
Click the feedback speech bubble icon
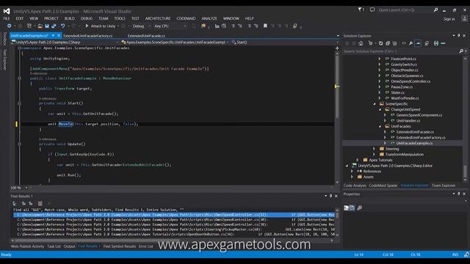[x=372, y=10]
